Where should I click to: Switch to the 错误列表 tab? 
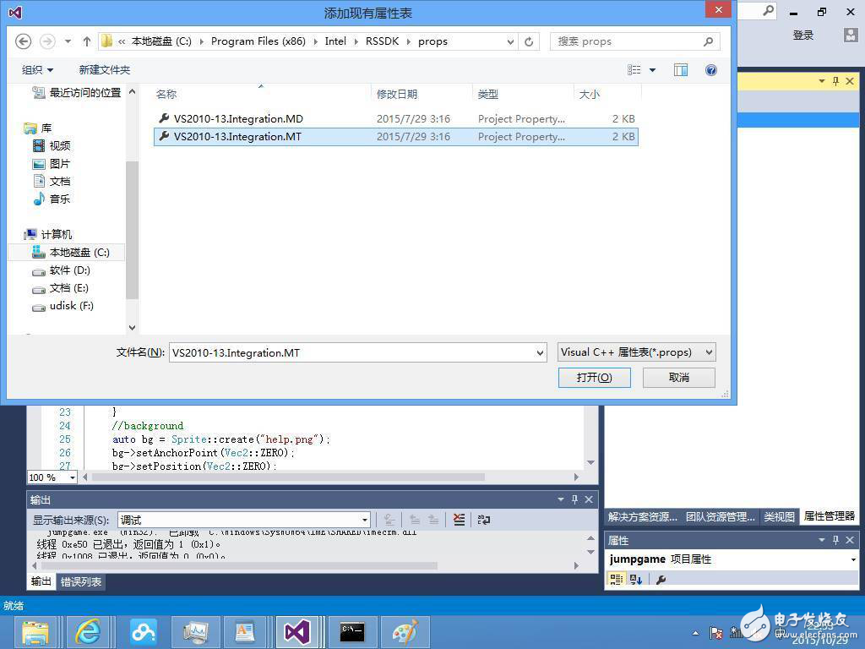[x=82, y=581]
